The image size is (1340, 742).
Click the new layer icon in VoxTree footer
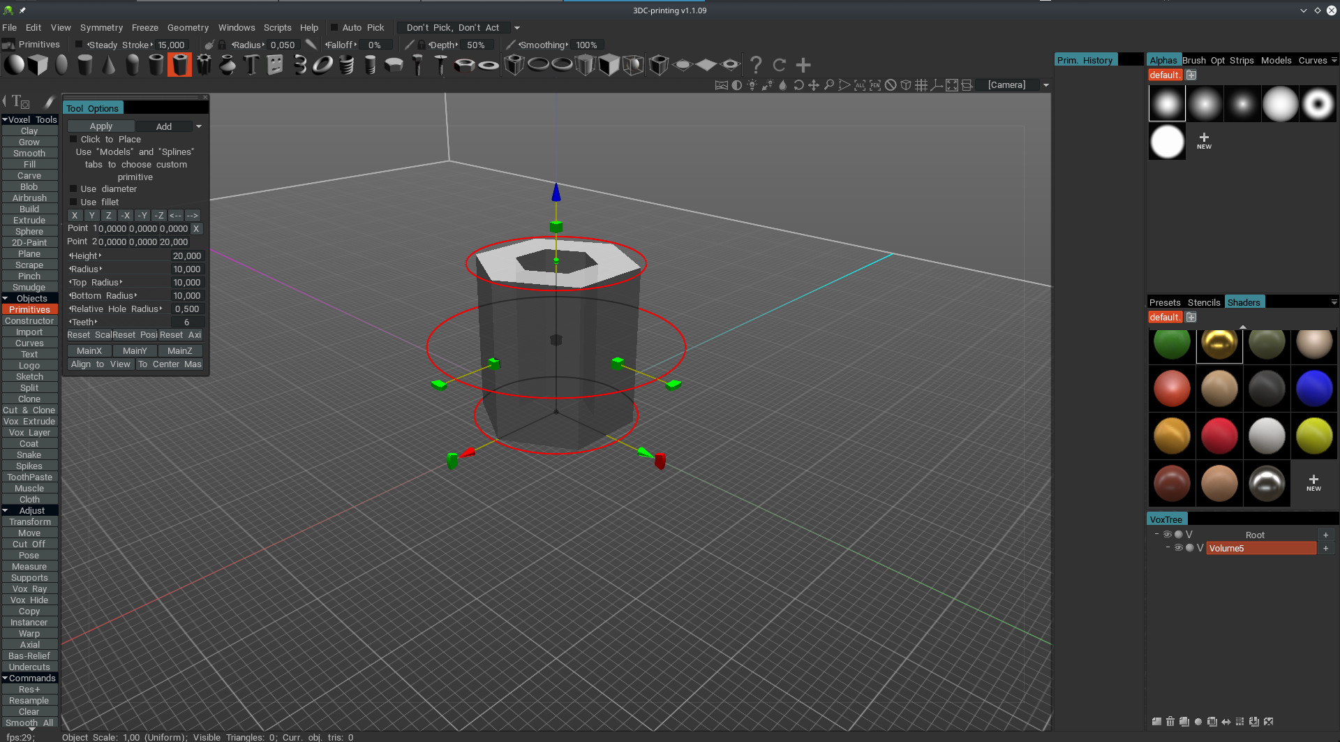(x=1156, y=722)
